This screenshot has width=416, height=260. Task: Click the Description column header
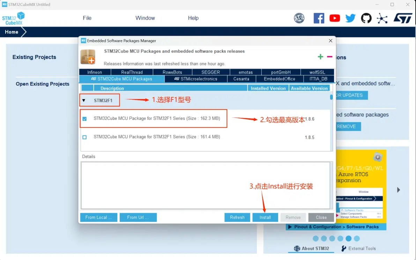click(170, 88)
